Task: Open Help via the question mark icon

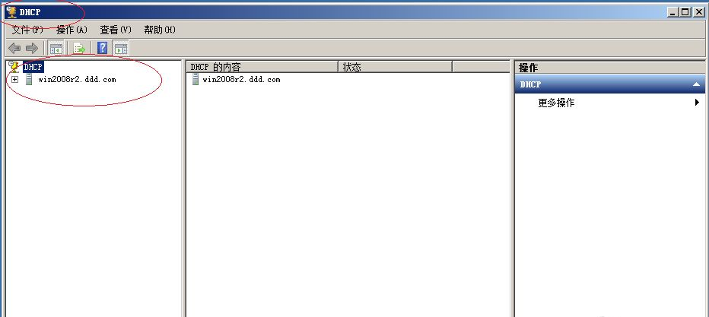Action: [102, 48]
